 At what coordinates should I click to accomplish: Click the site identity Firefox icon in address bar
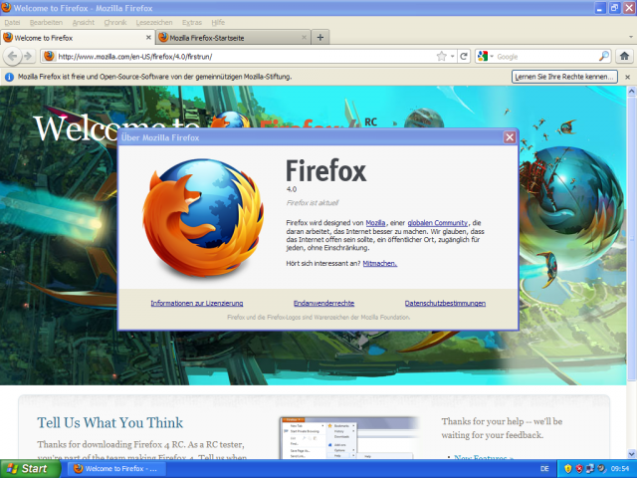pyautogui.click(x=49, y=56)
